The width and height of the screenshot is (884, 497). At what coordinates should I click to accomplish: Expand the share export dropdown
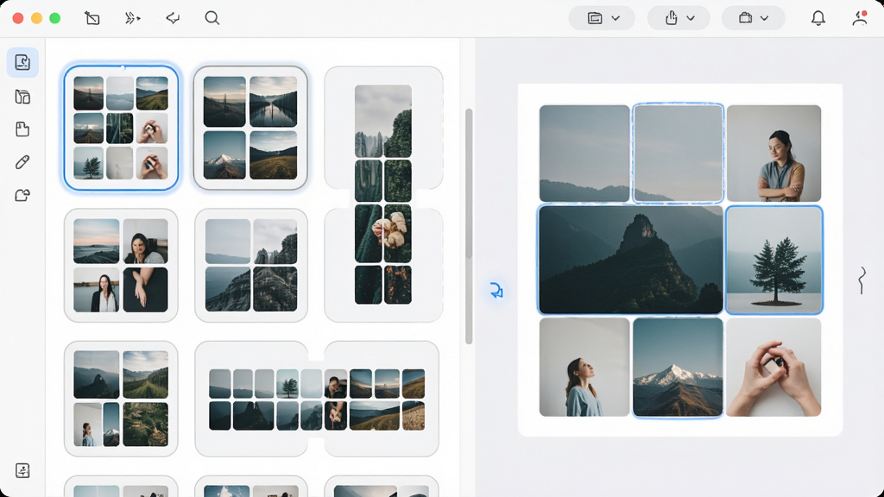tap(679, 18)
